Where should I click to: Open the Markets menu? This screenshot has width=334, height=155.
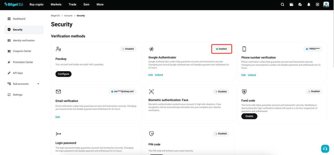point(56,4)
